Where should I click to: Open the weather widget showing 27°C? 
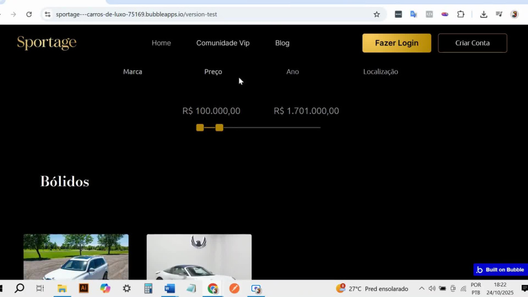click(x=372, y=288)
